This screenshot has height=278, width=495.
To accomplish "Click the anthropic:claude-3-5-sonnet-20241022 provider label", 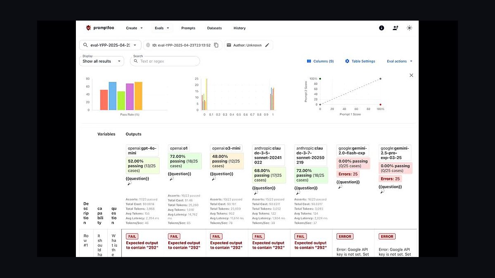I will tap(268, 155).
